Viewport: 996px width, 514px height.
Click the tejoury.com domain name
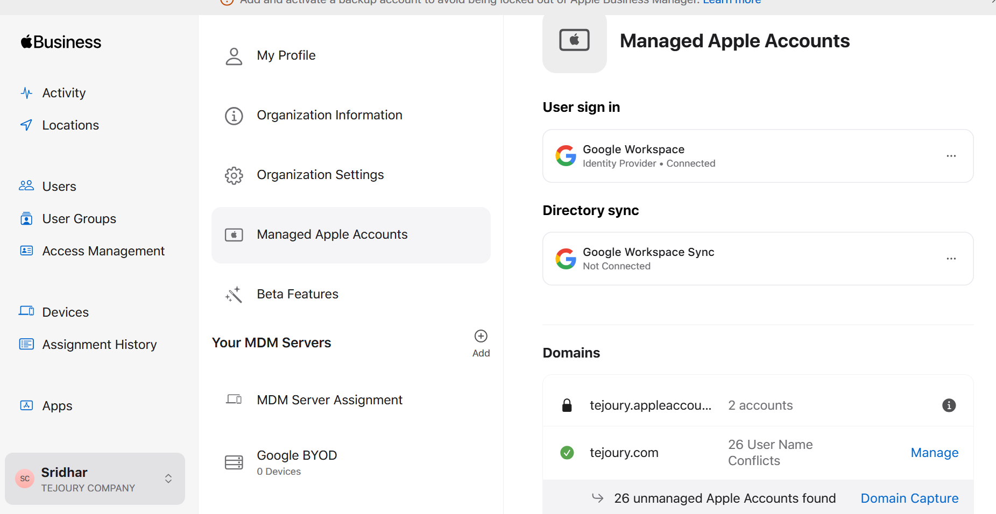(x=624, y=453)
